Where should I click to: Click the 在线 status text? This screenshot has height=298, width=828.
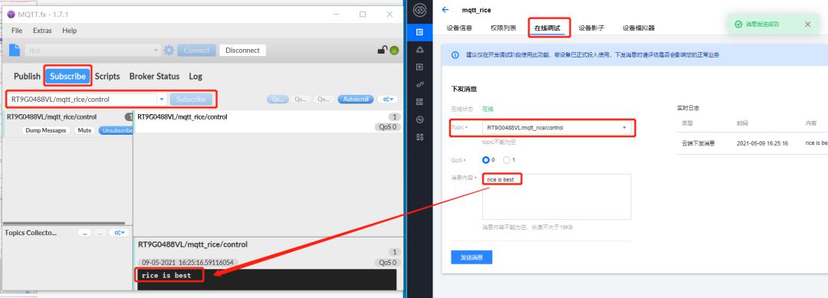coord(488,109)
